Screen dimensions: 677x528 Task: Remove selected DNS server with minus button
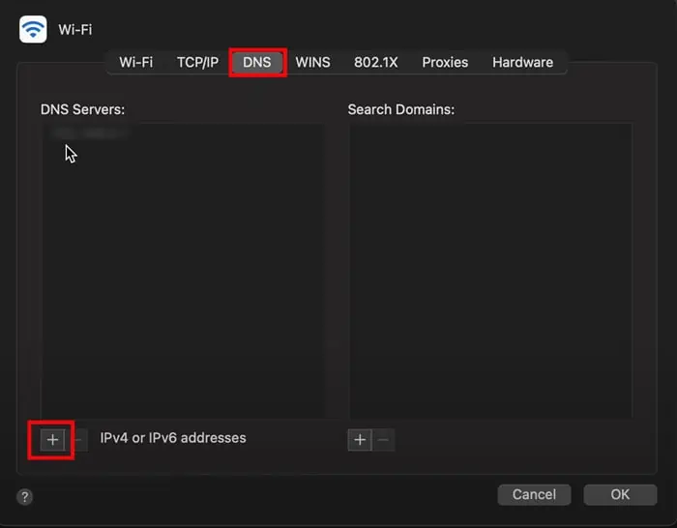pyautogui.click(x=79, y=440)
